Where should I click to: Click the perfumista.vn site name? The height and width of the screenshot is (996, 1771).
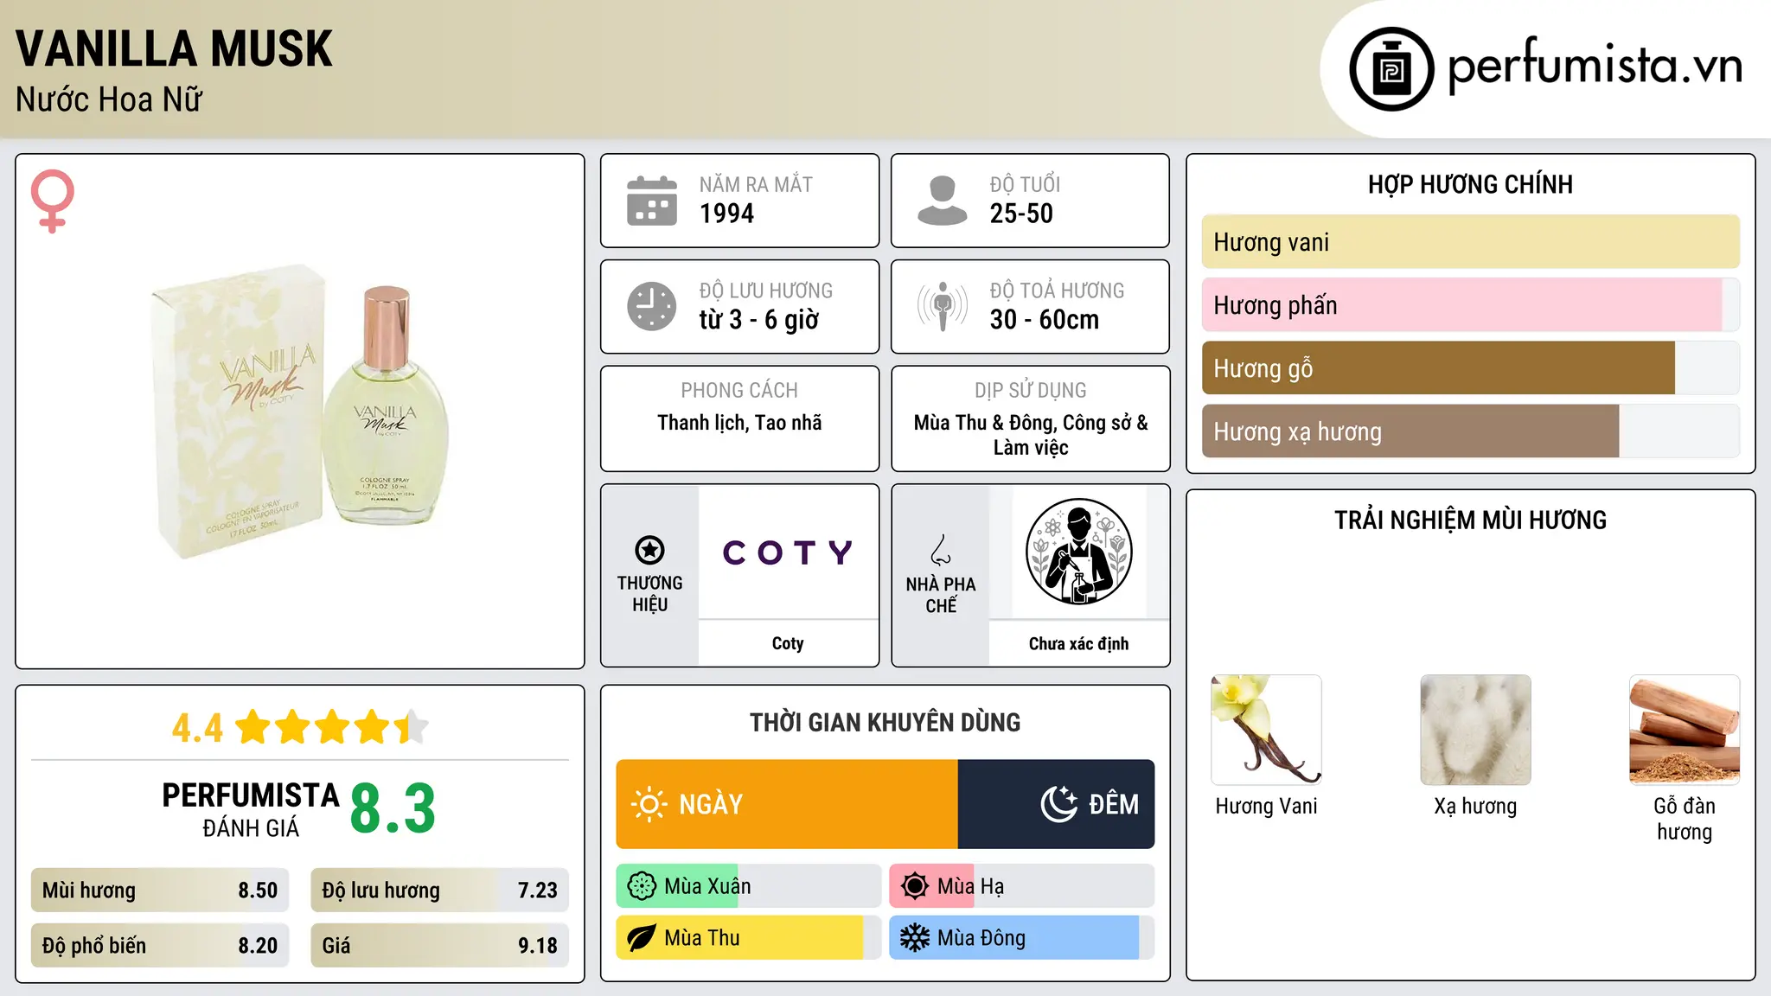click(x=1595, y=66)
